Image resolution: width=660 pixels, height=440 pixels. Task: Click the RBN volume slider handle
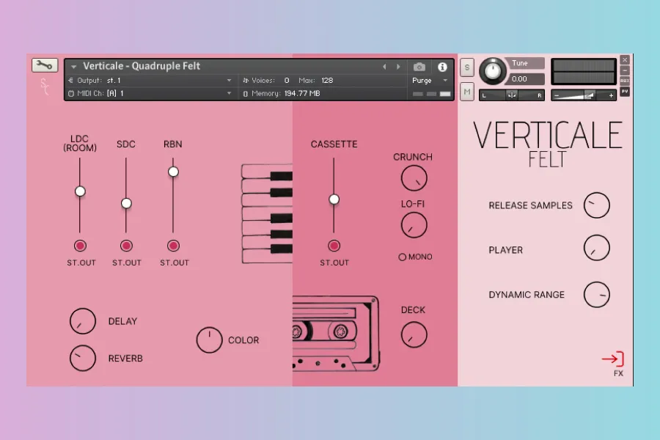coord(173,172)
